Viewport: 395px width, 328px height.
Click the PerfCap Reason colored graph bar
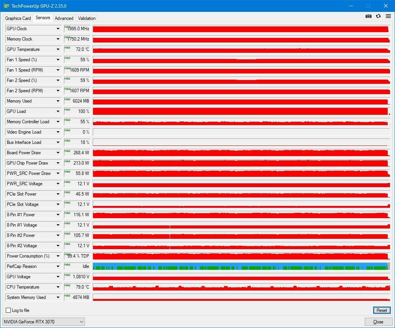[x=241, y=266]
